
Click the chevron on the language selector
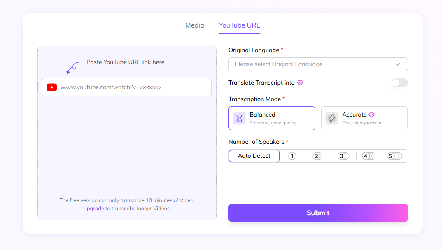398,64
